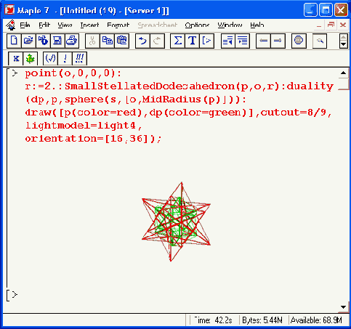Open the Insert menu
Screen dimensions: 351x329
point(89,25)
